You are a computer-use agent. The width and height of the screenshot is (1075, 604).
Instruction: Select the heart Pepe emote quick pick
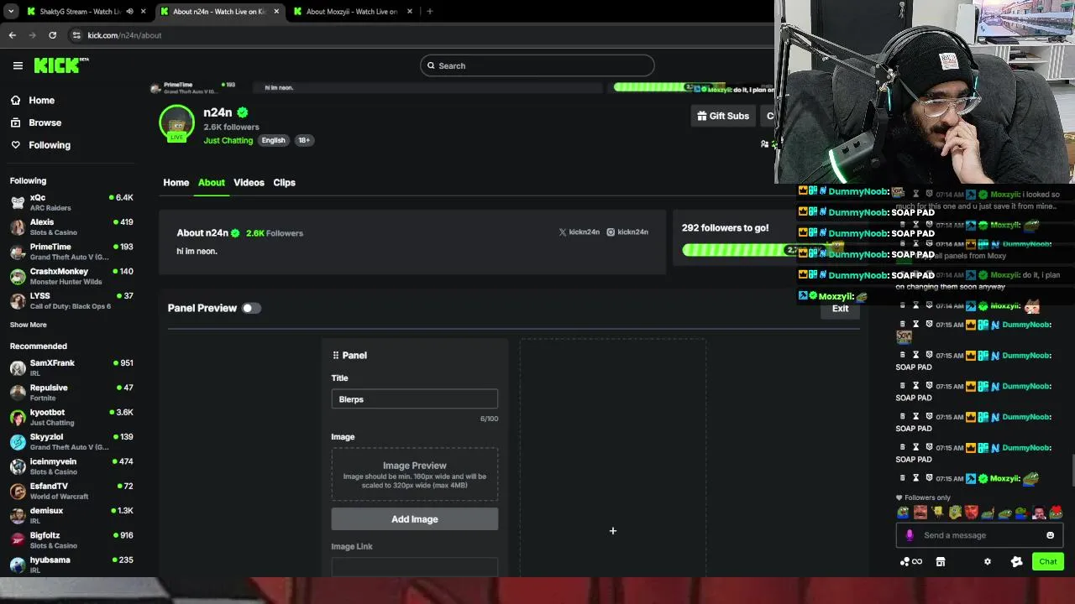[x=1057, y=513]
